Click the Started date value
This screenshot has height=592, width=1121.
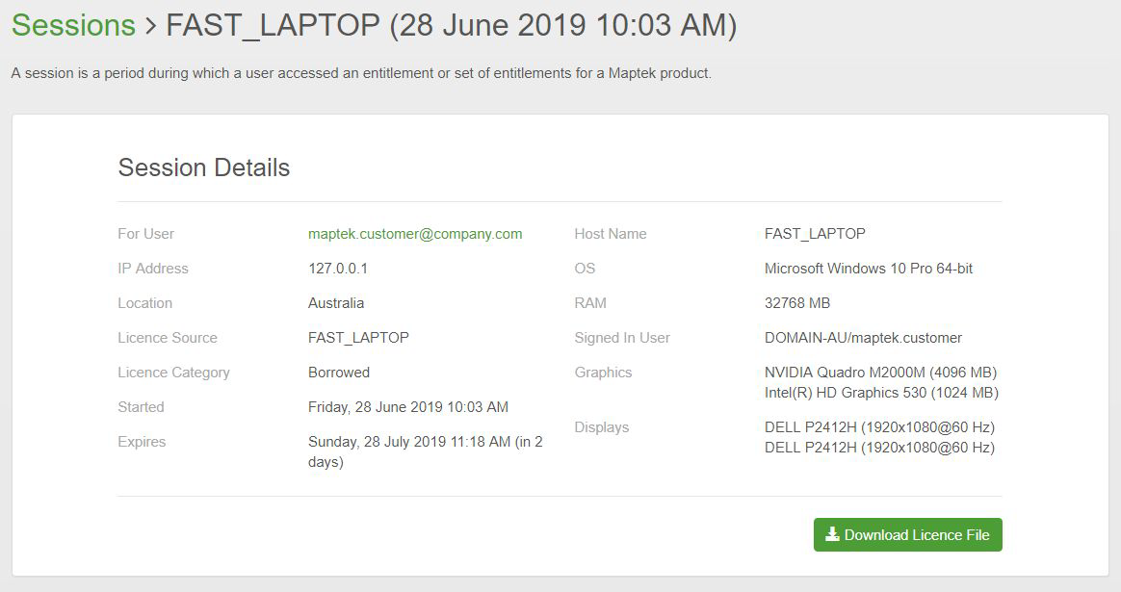(x=408, y=407)
